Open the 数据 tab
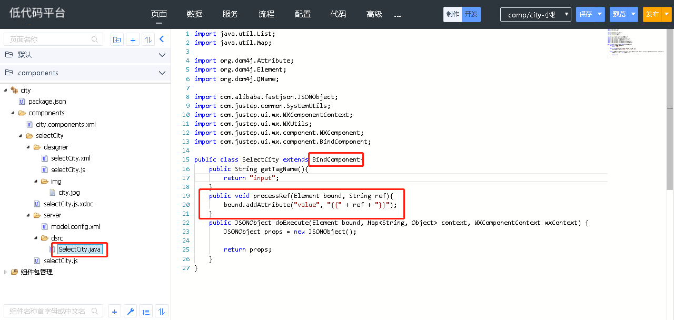This screenshot has height=320, width=674. pyautogui.click(x=194, y=14)
